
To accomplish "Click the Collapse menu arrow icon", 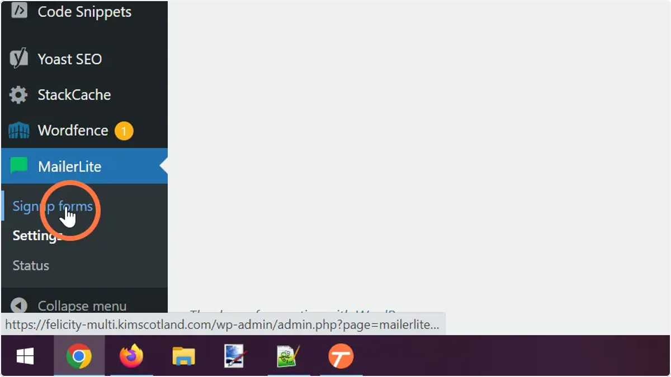I will (x=18, y=306).
